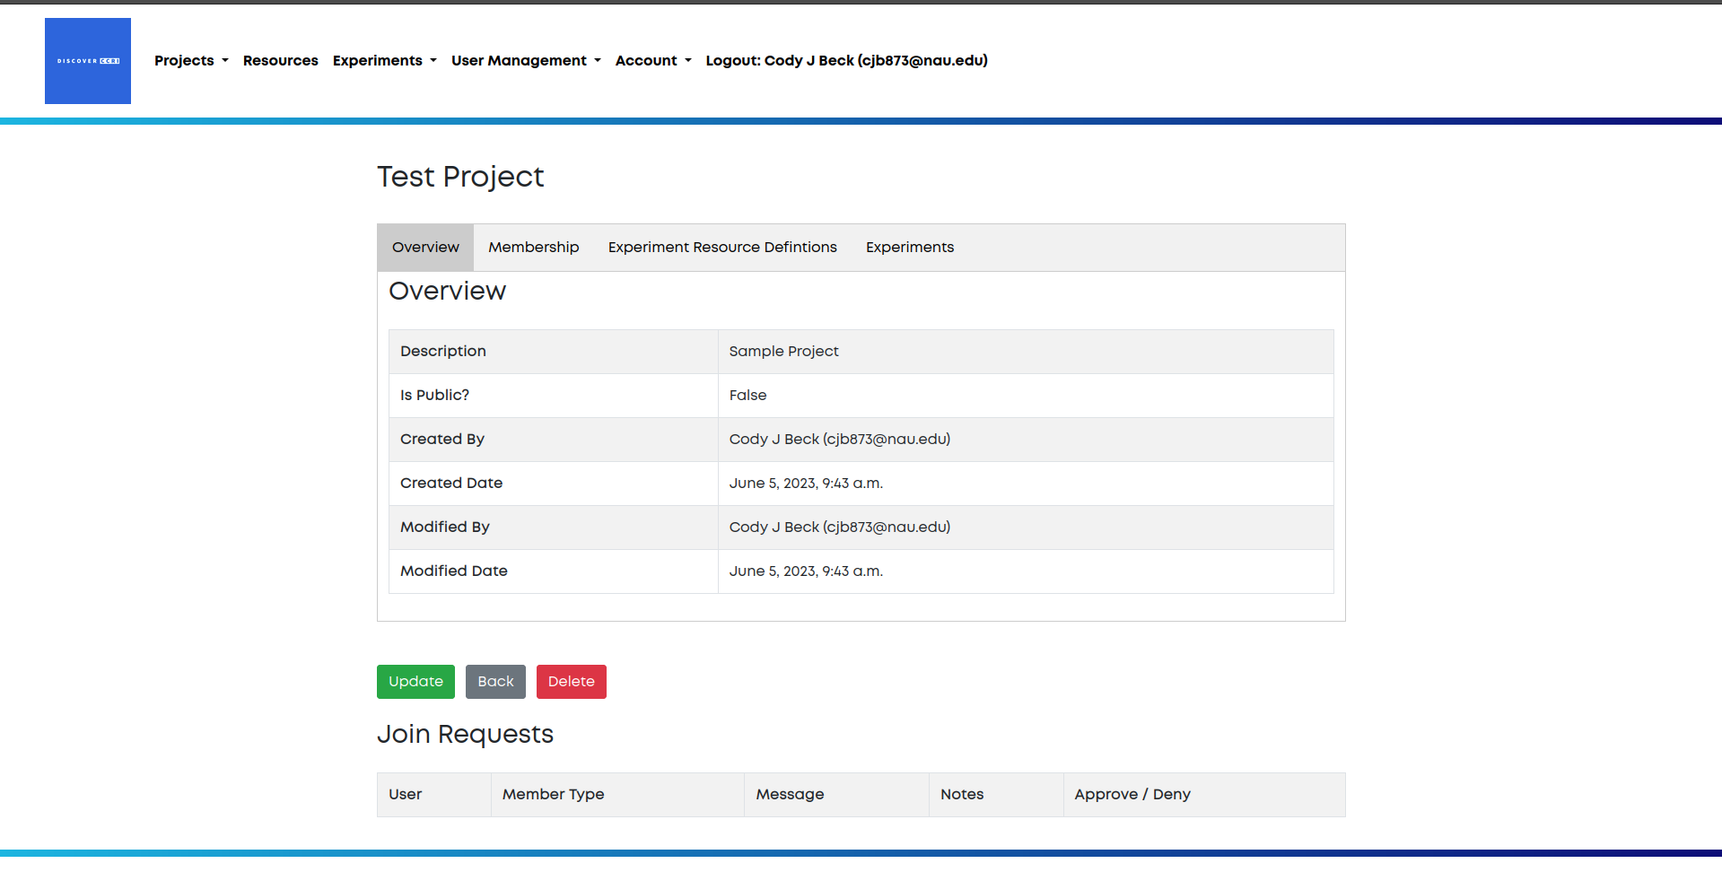
Task: Select the Description row label
Action: pyautogui.click(x=443, y=352)
